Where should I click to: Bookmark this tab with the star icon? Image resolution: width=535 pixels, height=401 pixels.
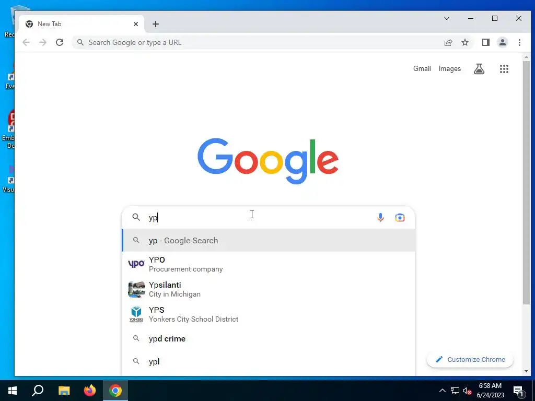click(x=464, y=42)
